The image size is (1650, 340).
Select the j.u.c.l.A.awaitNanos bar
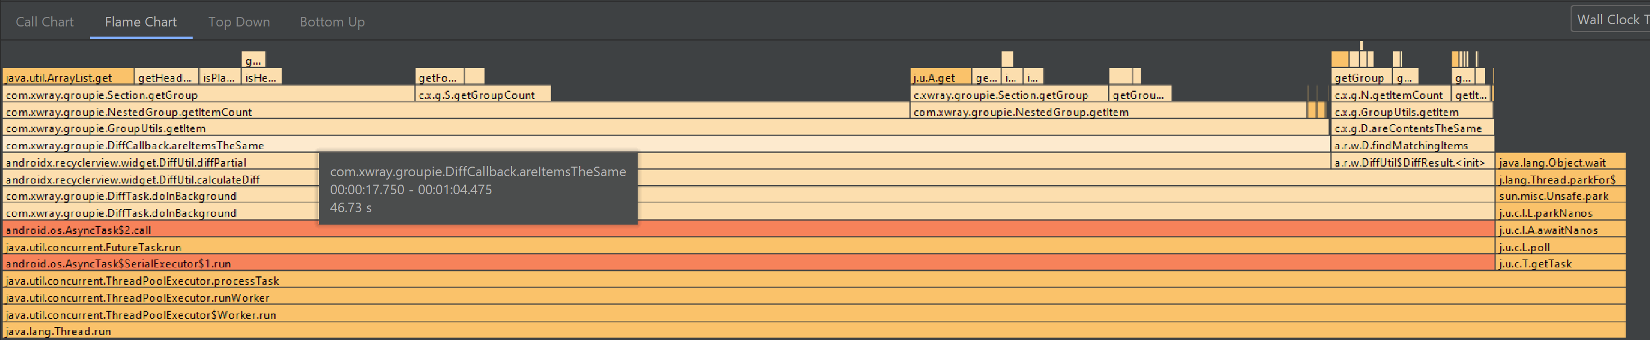tap(1561, 230)
